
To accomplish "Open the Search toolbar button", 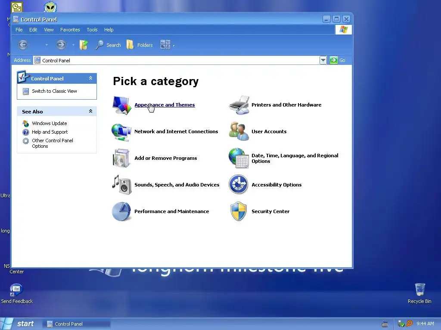I will [x=108, y=45].
